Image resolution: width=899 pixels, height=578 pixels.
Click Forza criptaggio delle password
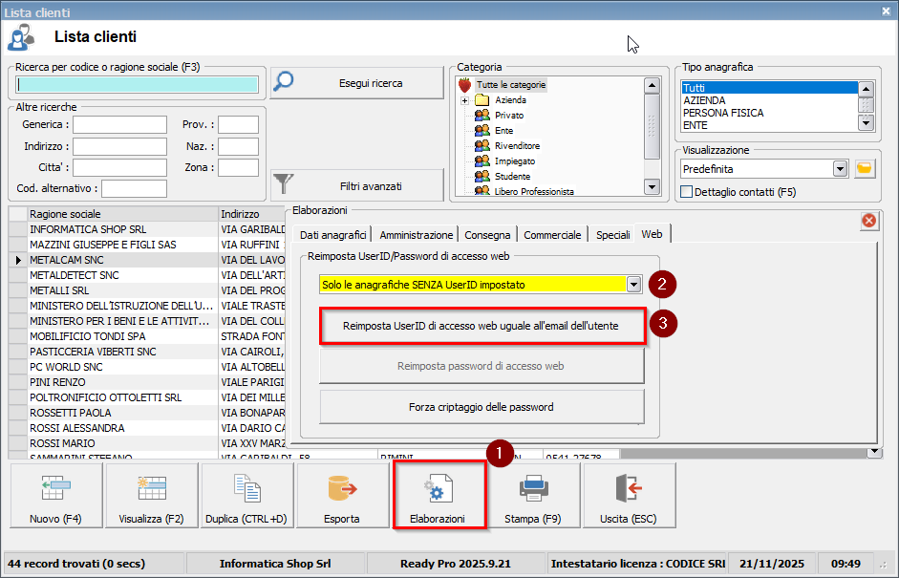481,407
